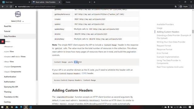
Task: Open the Chrome three-dot menu
Action: point(191,7)
